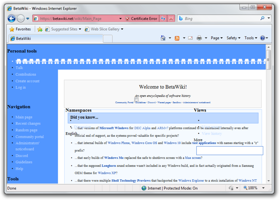280x200 pixels.
Task: Expand the Home button dropdown arrow
Action: pyautogui.click(x=170, y=38)
